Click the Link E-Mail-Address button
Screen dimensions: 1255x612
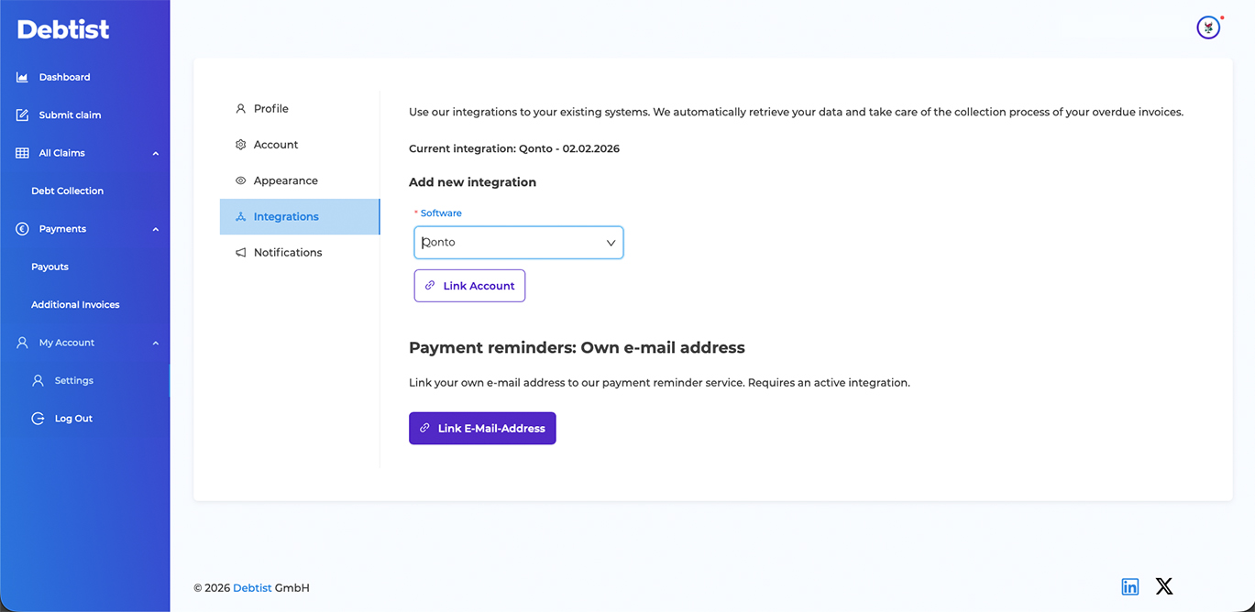click(x=482, y=428)
